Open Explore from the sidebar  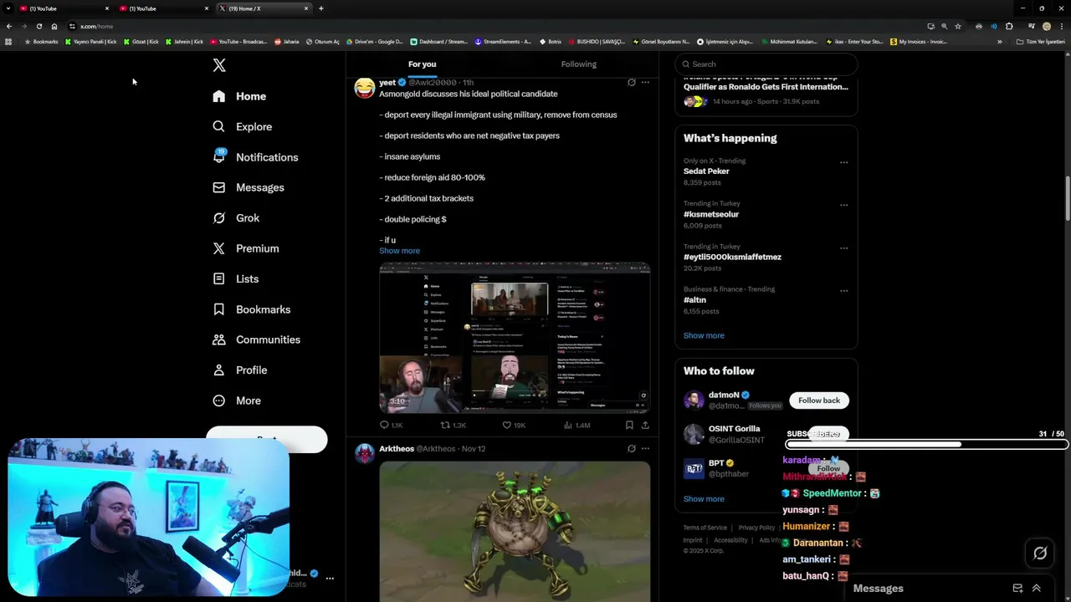click(243, 126)
